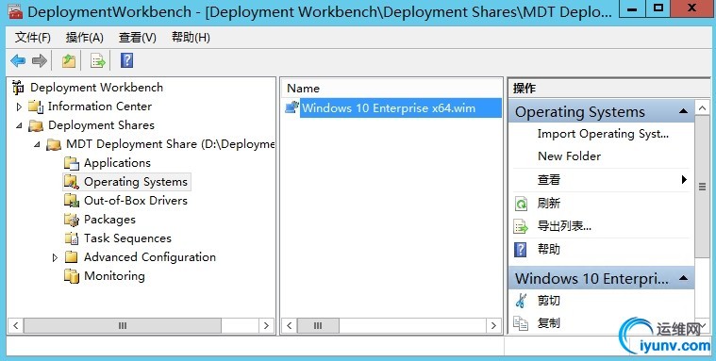Click the Windows 10 Enterprise wim file icon
This screenshot has height=361, width=716.
tap(291, 107)
